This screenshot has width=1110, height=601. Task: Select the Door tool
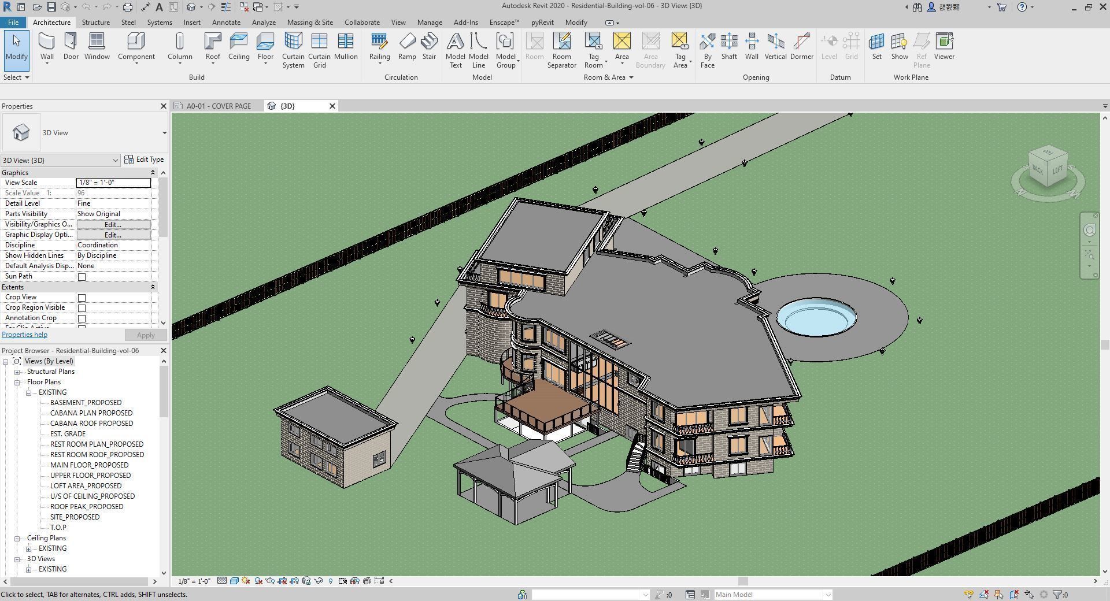pos(71,46)
